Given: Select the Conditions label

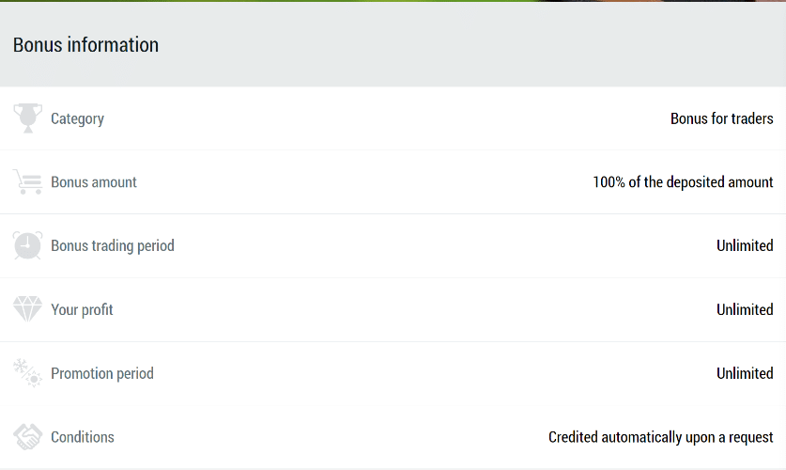Looking at the screenshot, I should click(83, 437).
